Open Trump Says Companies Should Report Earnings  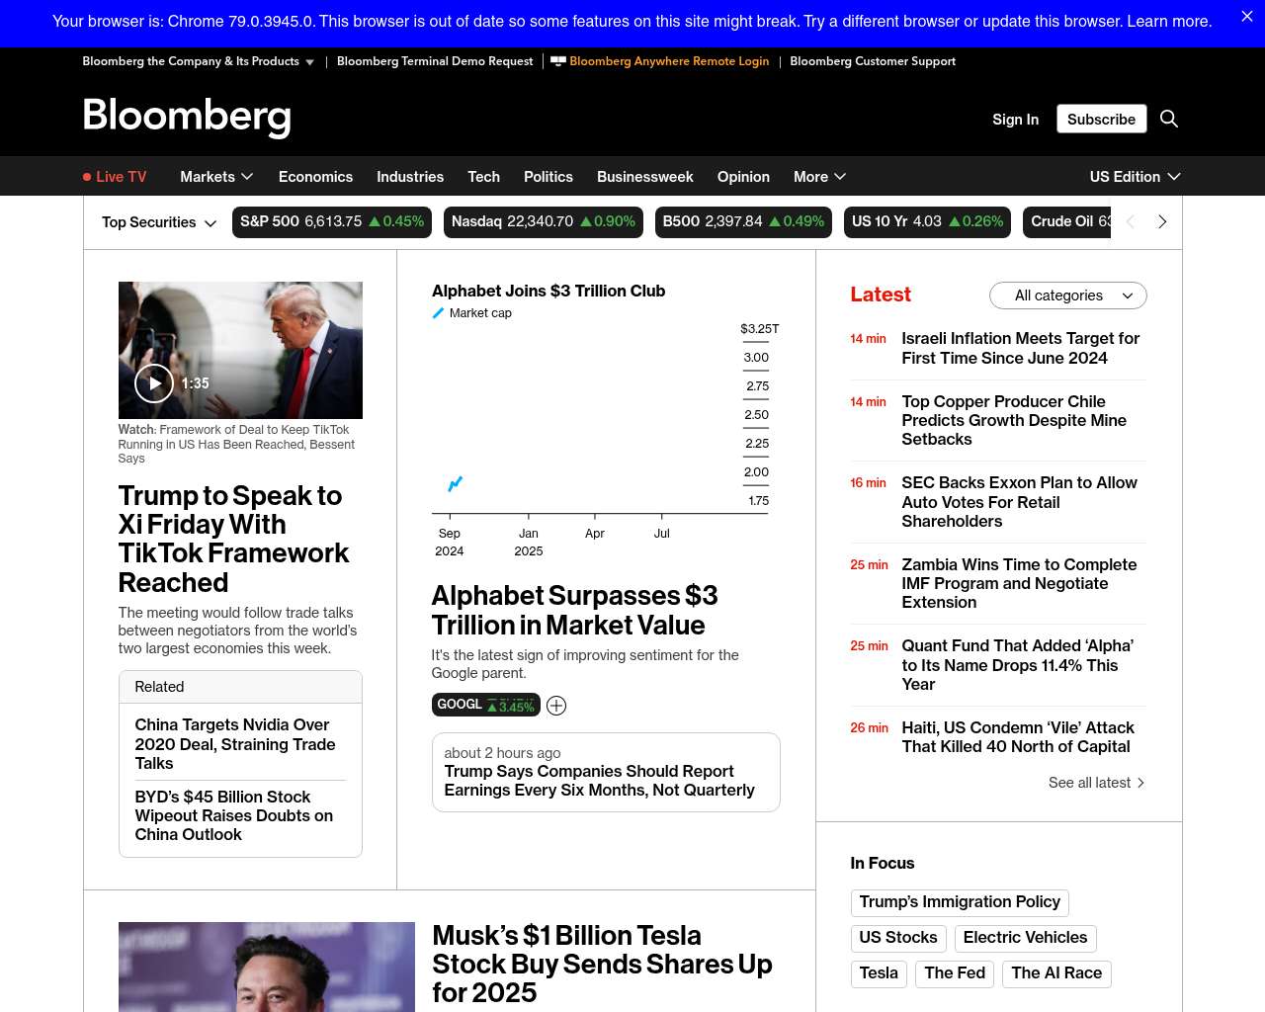pyautogui.click(x=599, y=781)
